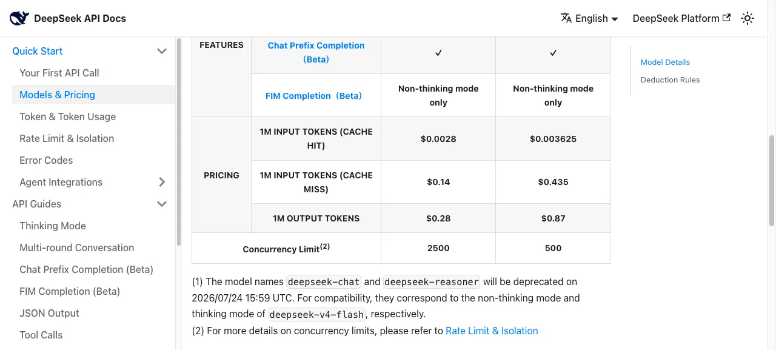Image resolution: width=776 pixels, height=350 pixels.
Task: Collapse the Quick Start section chevron
Action: point(162,51)
